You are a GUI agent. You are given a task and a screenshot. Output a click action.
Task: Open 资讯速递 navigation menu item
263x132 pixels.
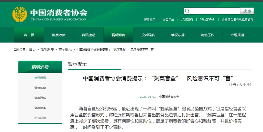(89, 35)
